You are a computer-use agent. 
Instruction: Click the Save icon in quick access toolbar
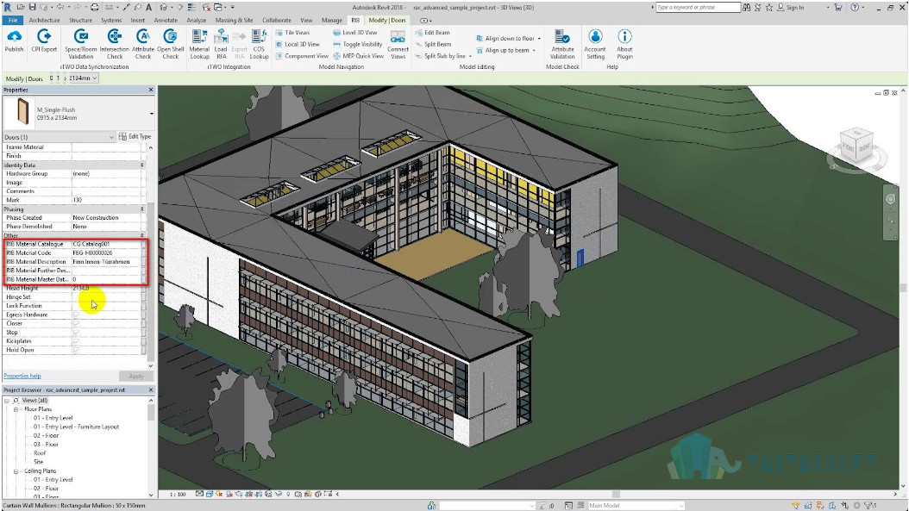32,8
